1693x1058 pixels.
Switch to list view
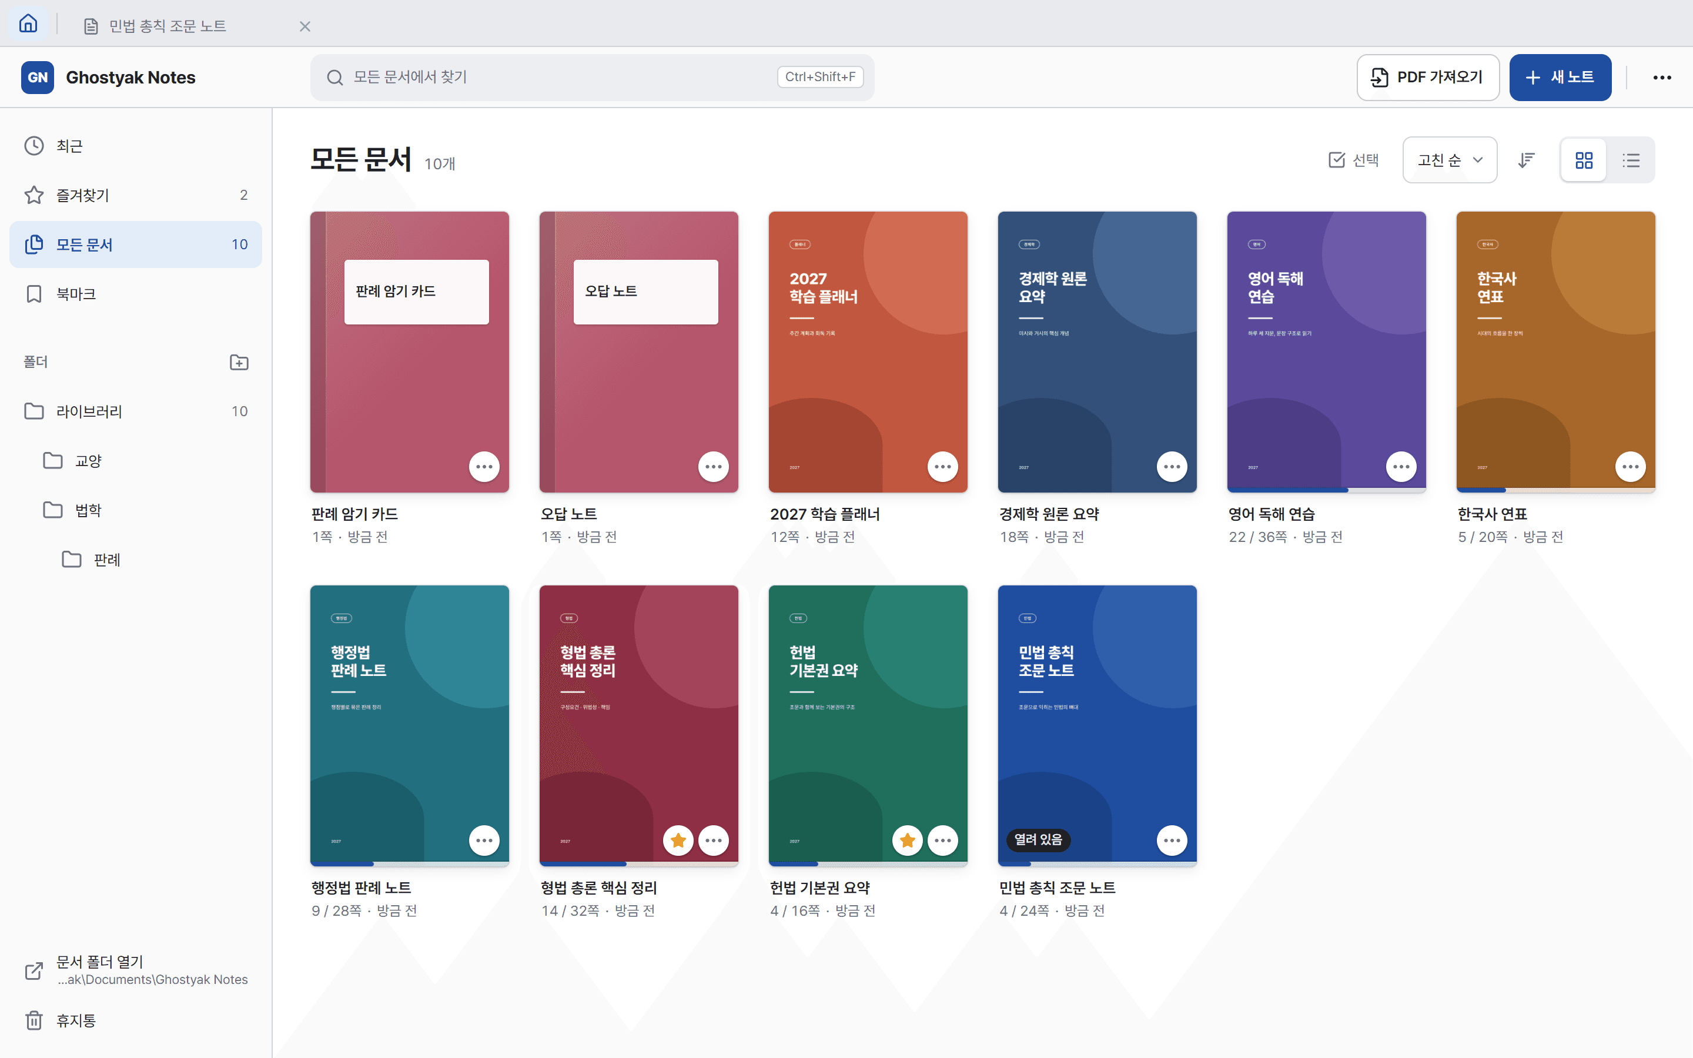[x=1631, y=160]
